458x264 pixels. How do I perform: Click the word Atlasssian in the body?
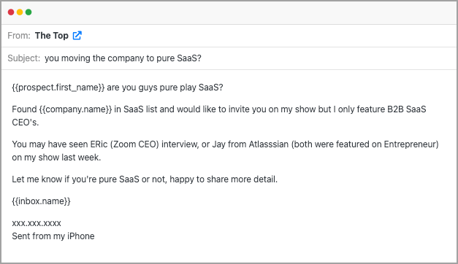click(x=268, y=144)
